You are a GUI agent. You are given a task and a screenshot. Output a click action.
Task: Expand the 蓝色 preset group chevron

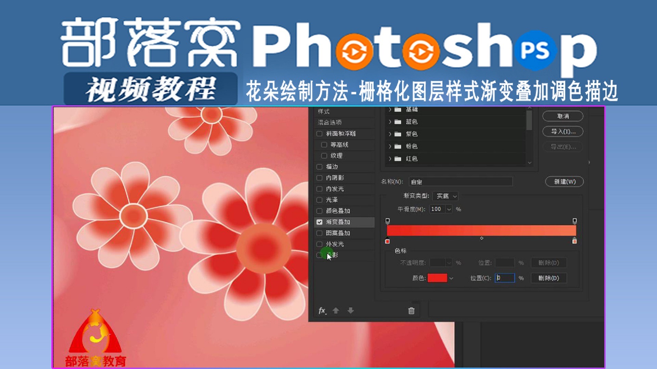[x=390, y=122]
